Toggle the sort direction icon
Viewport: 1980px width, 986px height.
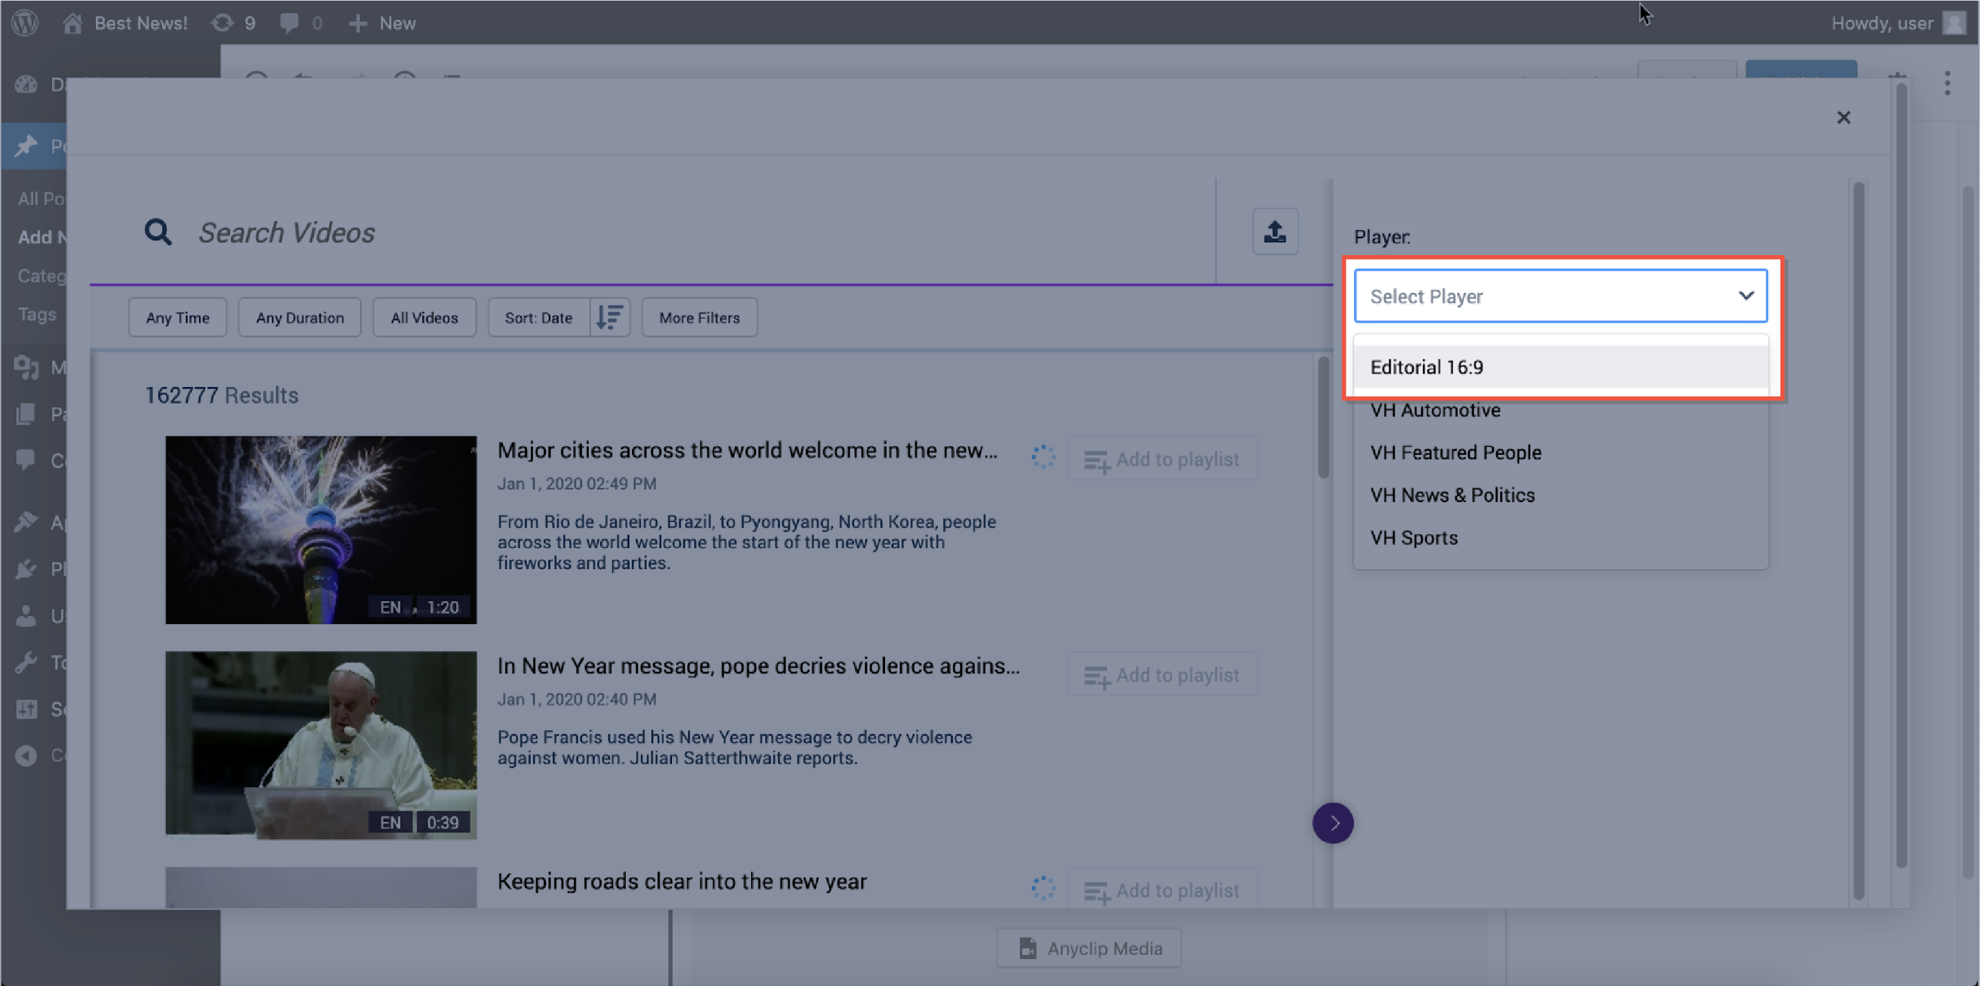tap(610, 317)
